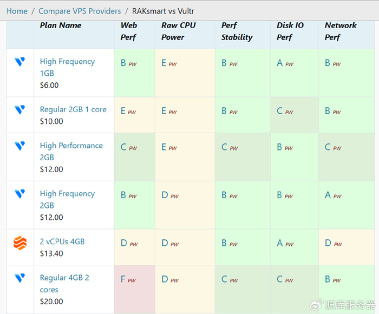
Task: Click Vultr logo beside High Frequency 2GB
Action: click(x=19, y=194)
